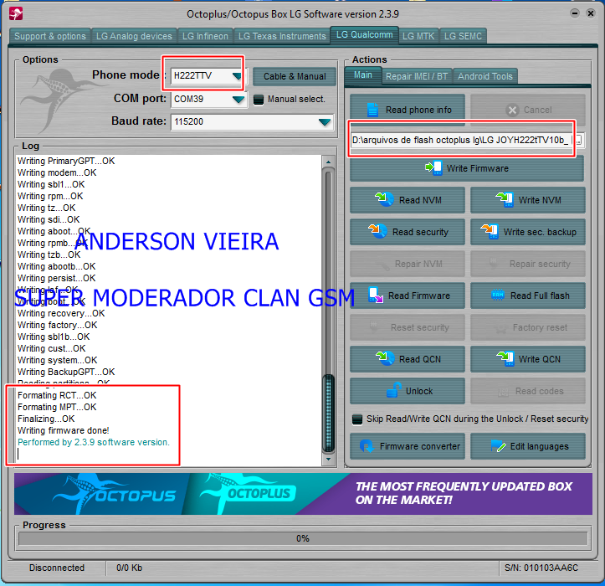Select the Main actions tab
Image resolution: width=605 pixels, height=586 pixels.
tap(363, 75)
